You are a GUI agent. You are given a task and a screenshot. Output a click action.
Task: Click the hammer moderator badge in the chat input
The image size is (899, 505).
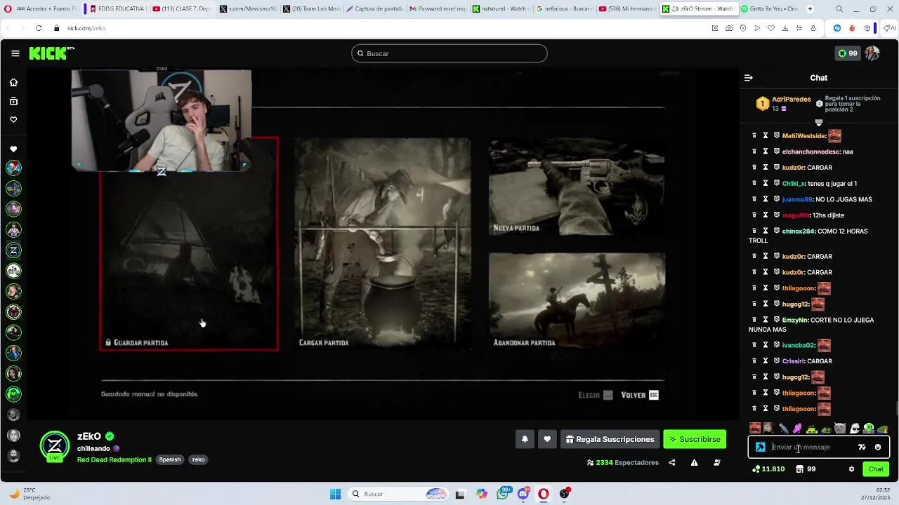coord(761,447)
